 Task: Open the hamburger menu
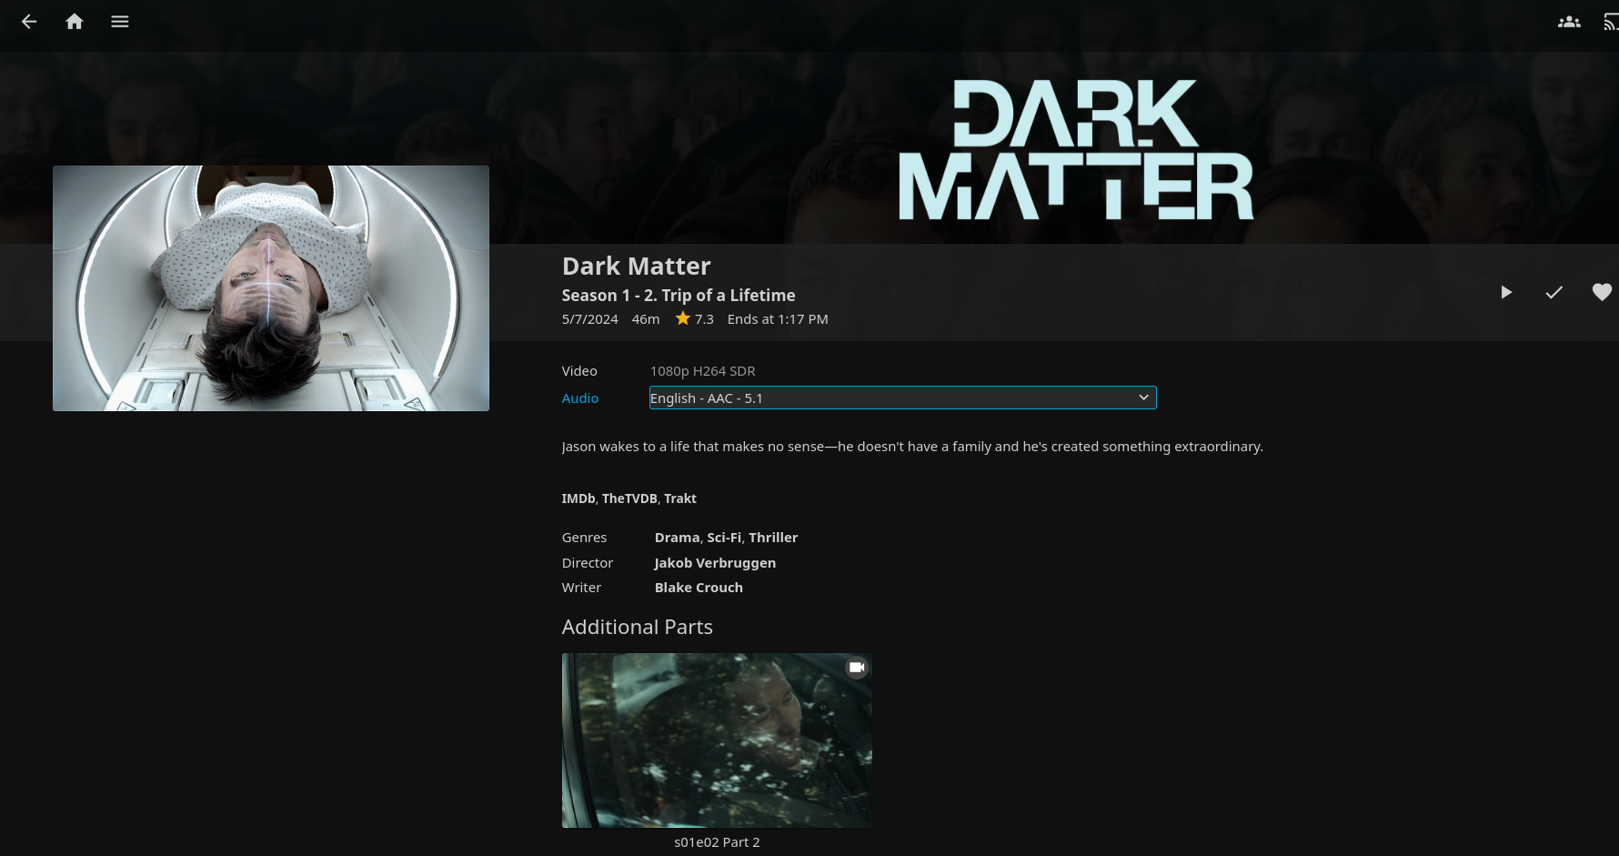click(120, 22)
